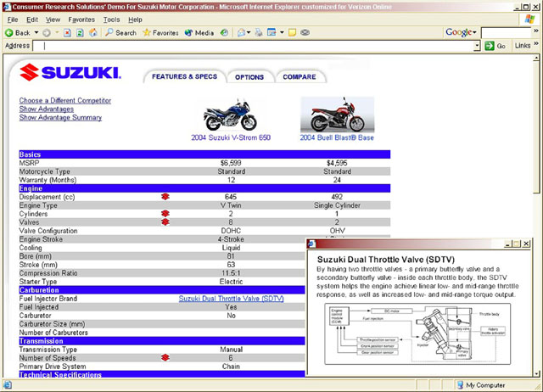
Task: Click the Show Advantages link
Action: 47,109
